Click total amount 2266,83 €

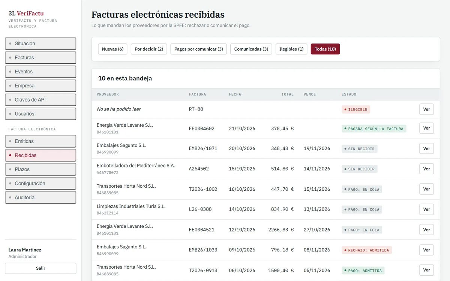point(281,230)
